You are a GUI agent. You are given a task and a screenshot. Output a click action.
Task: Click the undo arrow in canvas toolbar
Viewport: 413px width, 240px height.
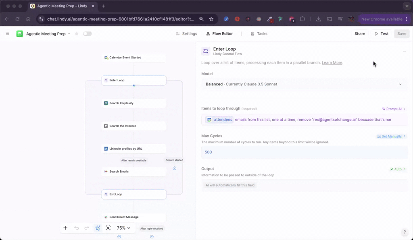[x=76, y=228]
